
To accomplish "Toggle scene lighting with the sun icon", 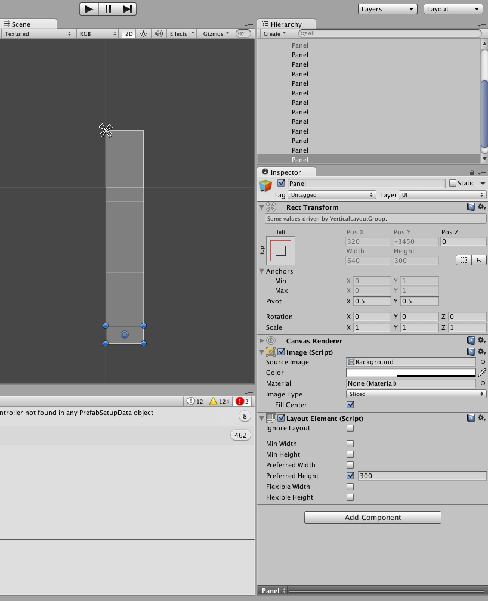I will point(142,34).
